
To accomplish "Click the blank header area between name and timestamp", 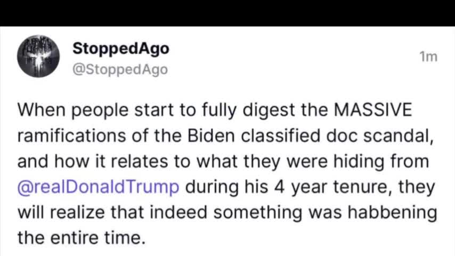I will pyautogui.click(x=293, y=57).
